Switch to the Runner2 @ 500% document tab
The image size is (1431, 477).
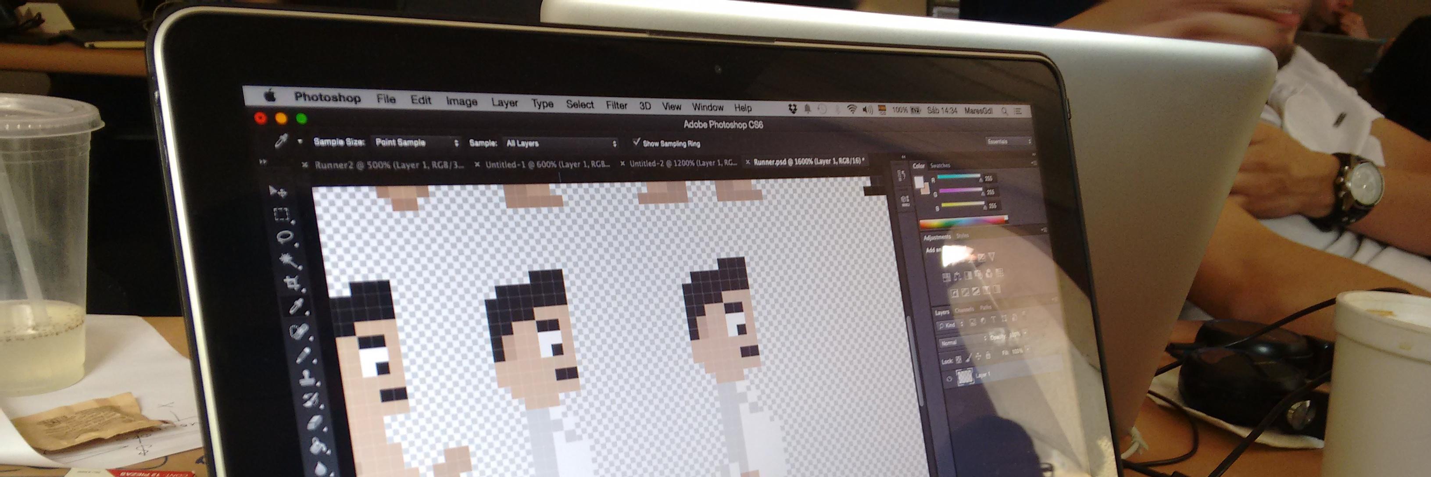[389, 165]
